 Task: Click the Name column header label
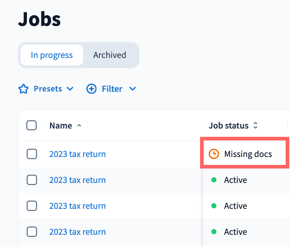click(x=61, y=125)
